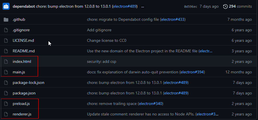Open the electron#340 link

(x=150, y=104)
